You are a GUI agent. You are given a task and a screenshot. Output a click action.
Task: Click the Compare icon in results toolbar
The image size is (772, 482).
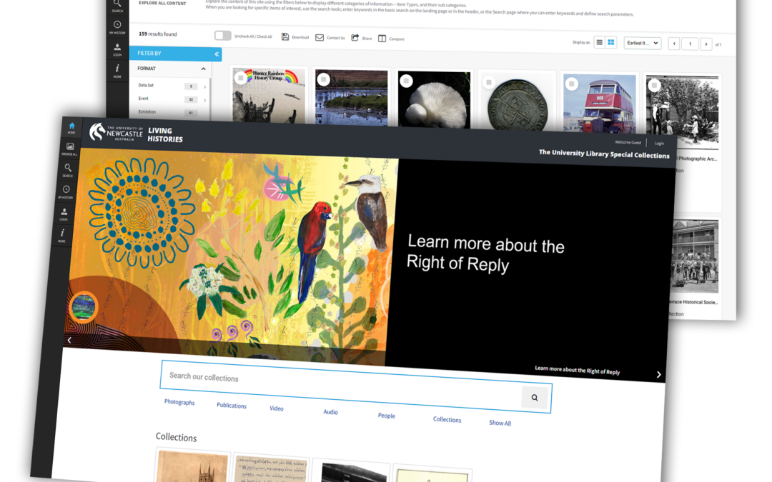point(382,39)
